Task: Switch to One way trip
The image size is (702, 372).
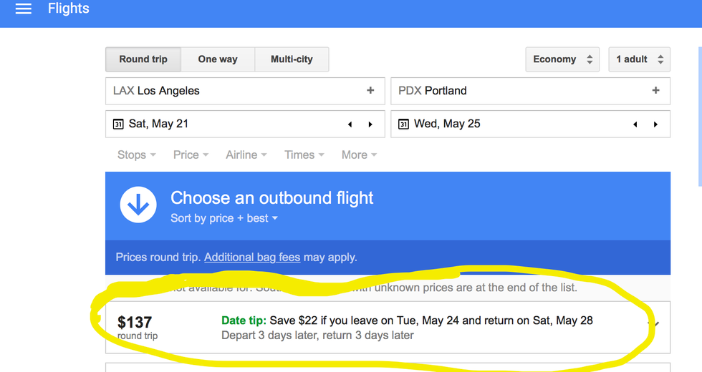Action: tap(218, 59)
